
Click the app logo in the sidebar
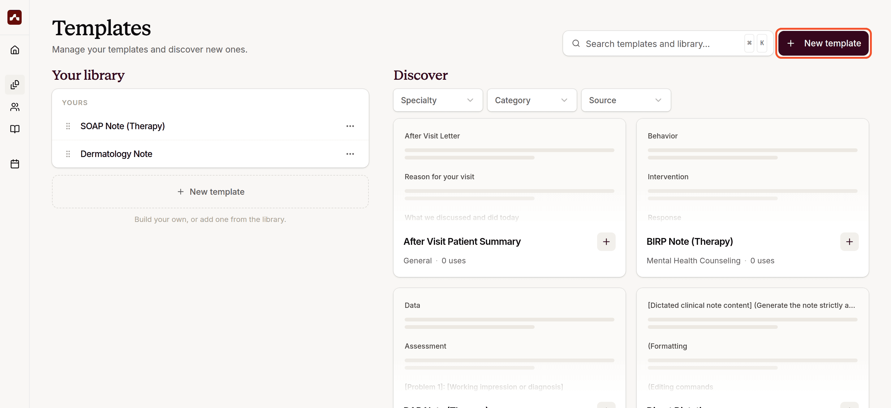click(15, 17)
